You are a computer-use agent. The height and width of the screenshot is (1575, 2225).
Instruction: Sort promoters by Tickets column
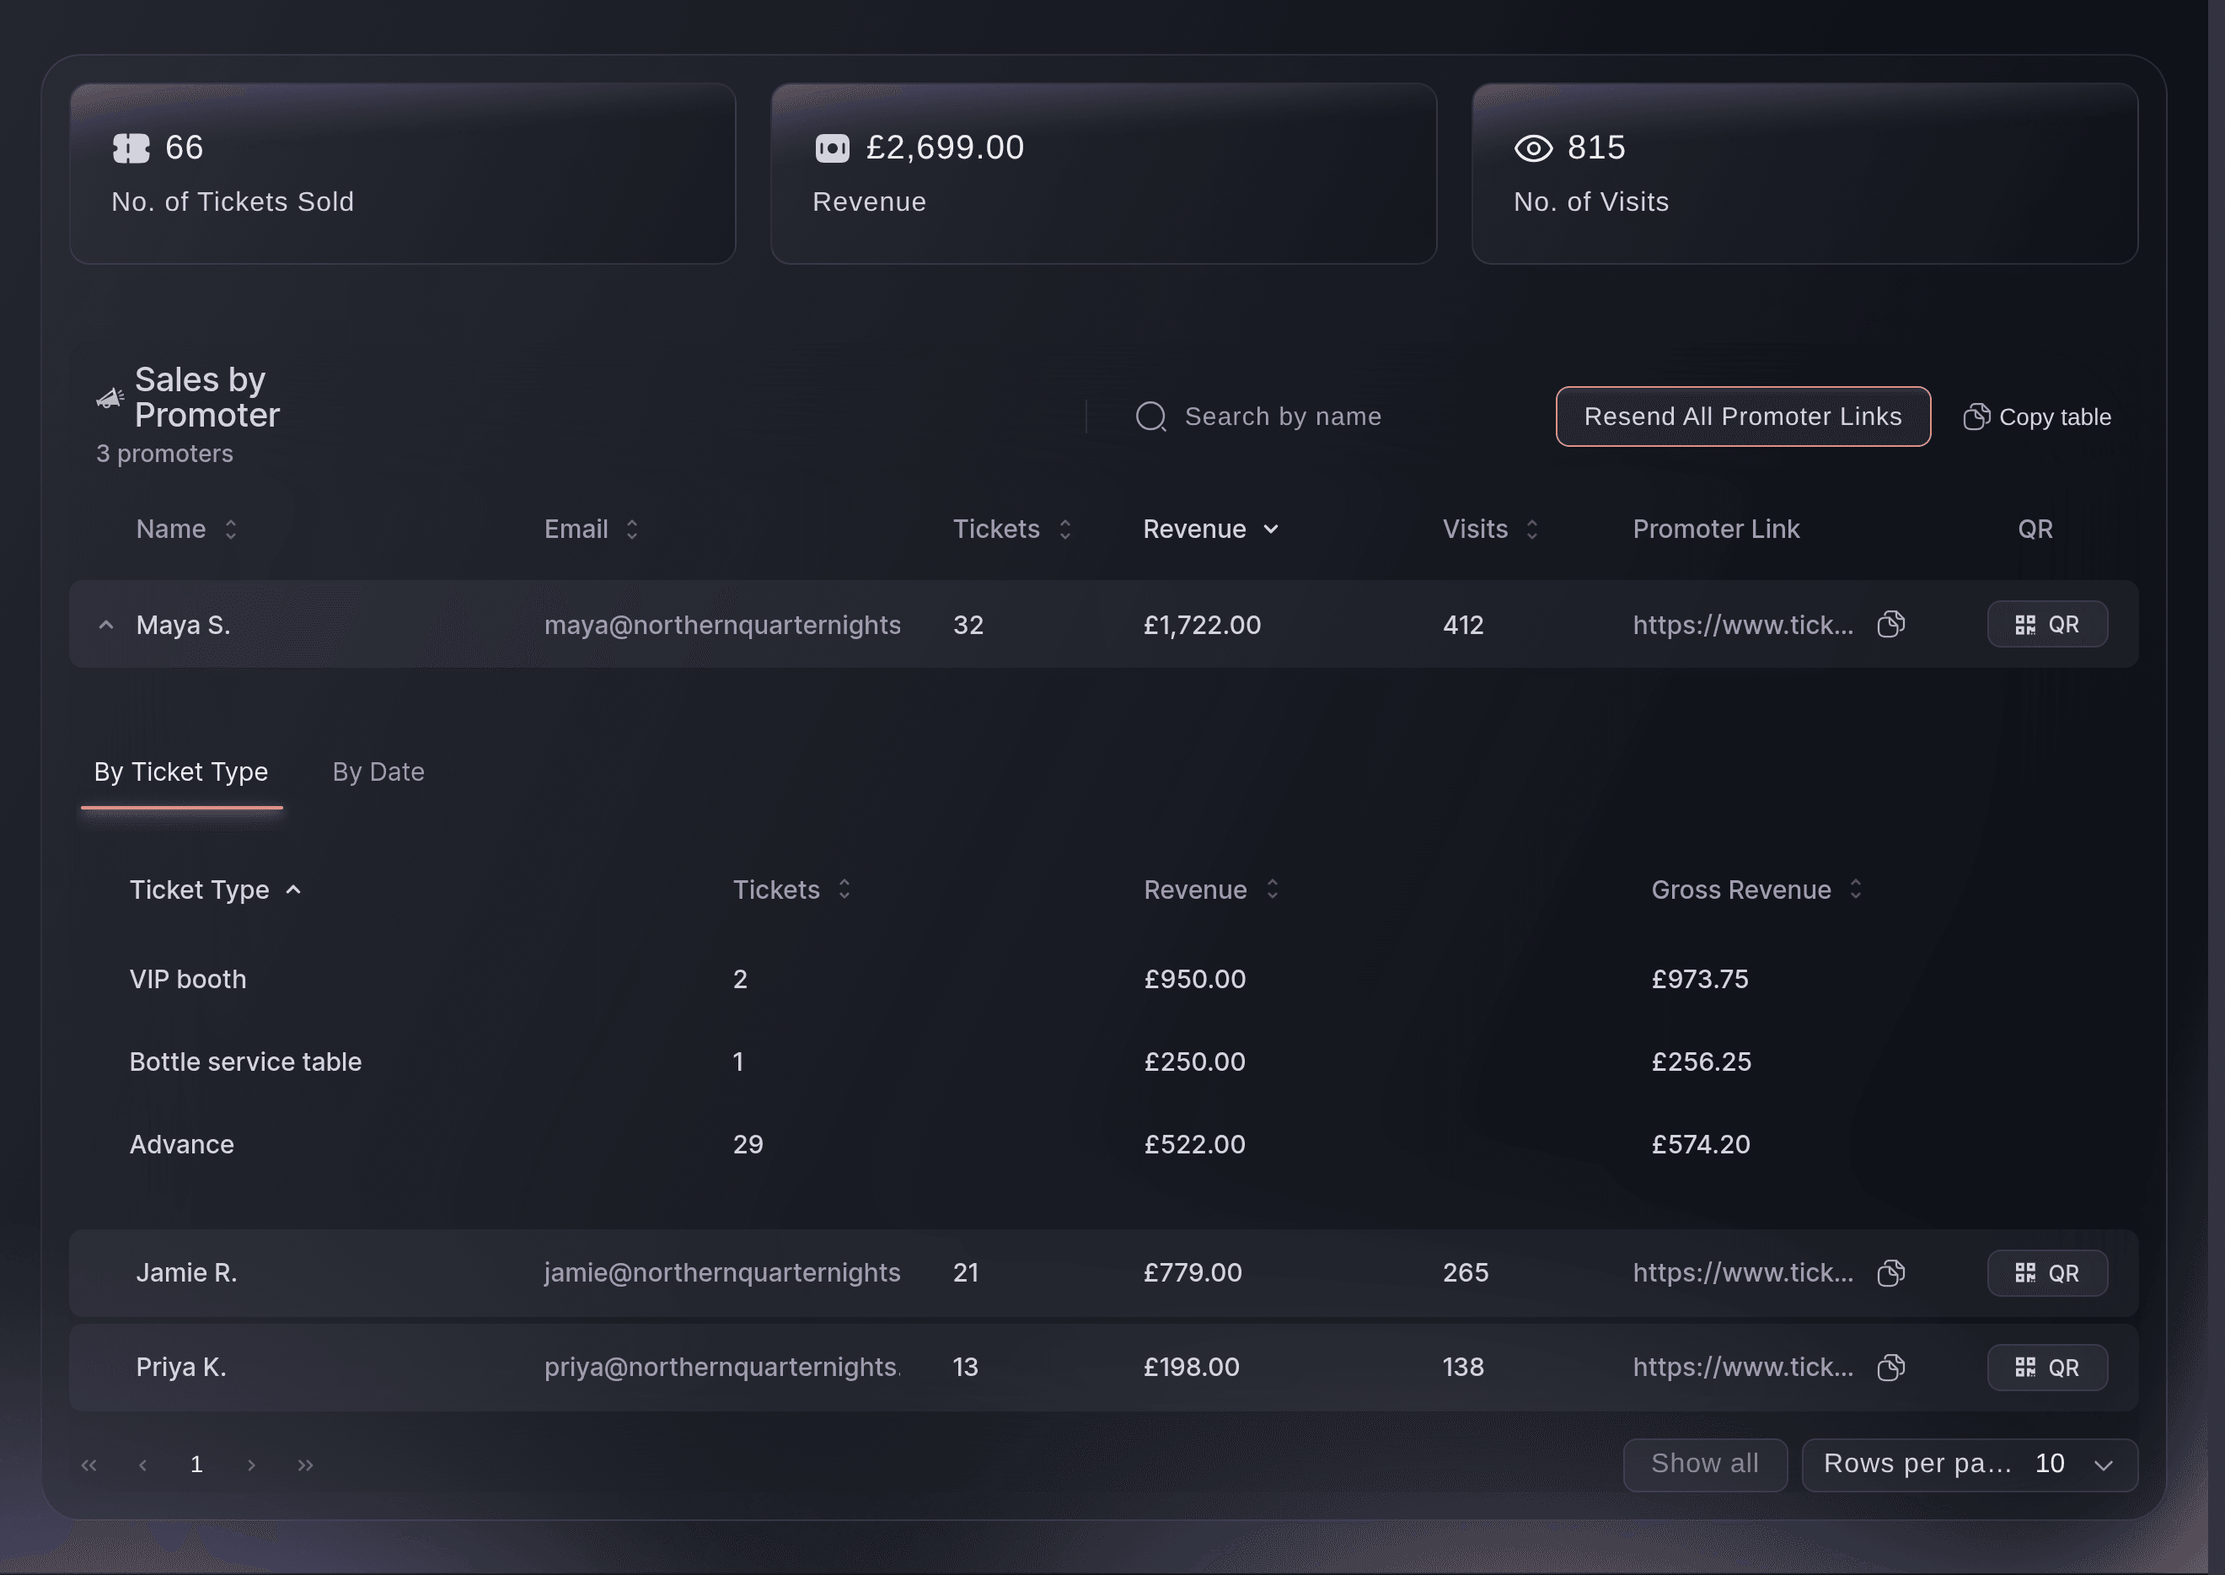pos(1012,529)
